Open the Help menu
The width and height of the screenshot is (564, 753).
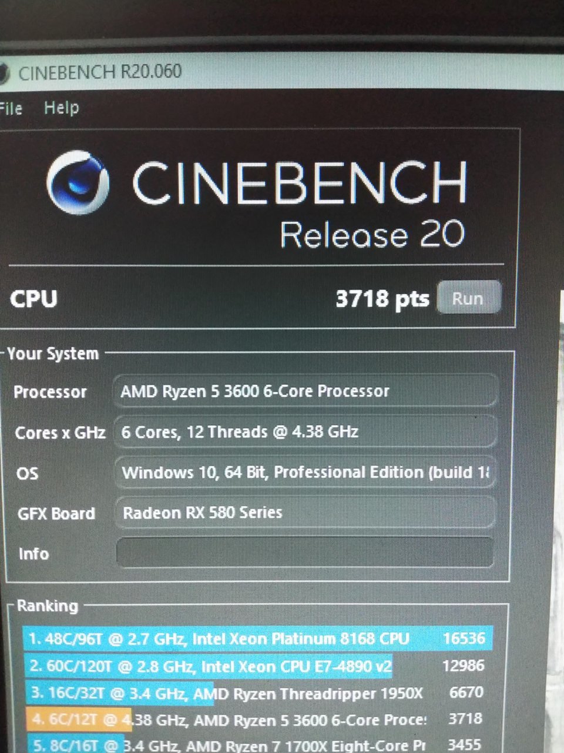pyautogui.click(x=61, y=108)
